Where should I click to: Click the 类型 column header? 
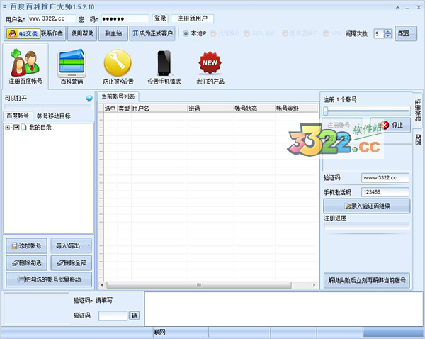pyautogui.click(x=125, y=109)
